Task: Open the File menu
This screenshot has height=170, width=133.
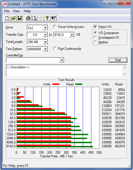Action: click(x=7, y=11)
